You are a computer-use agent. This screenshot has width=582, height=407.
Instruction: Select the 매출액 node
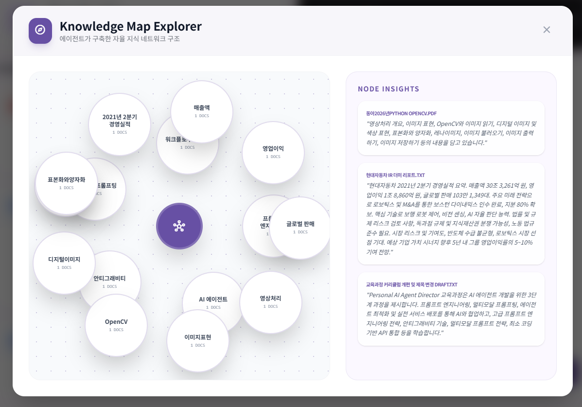point(202,111)
